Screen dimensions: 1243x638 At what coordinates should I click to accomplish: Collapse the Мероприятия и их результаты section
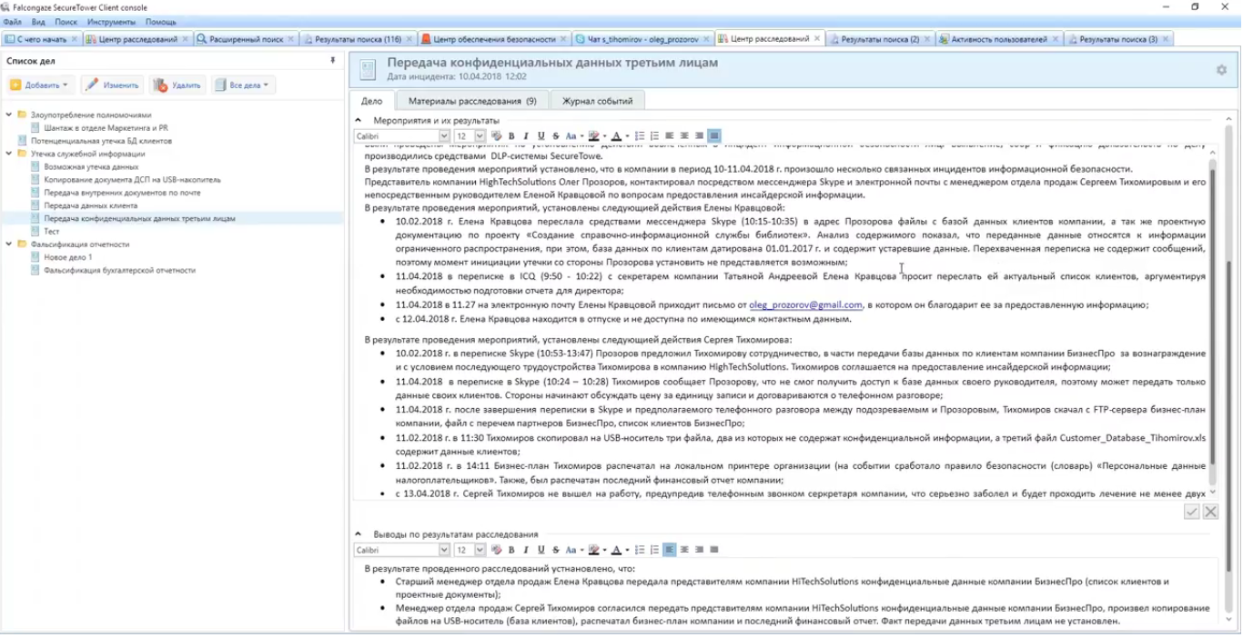pyautogui.click(x=359, y=120)
